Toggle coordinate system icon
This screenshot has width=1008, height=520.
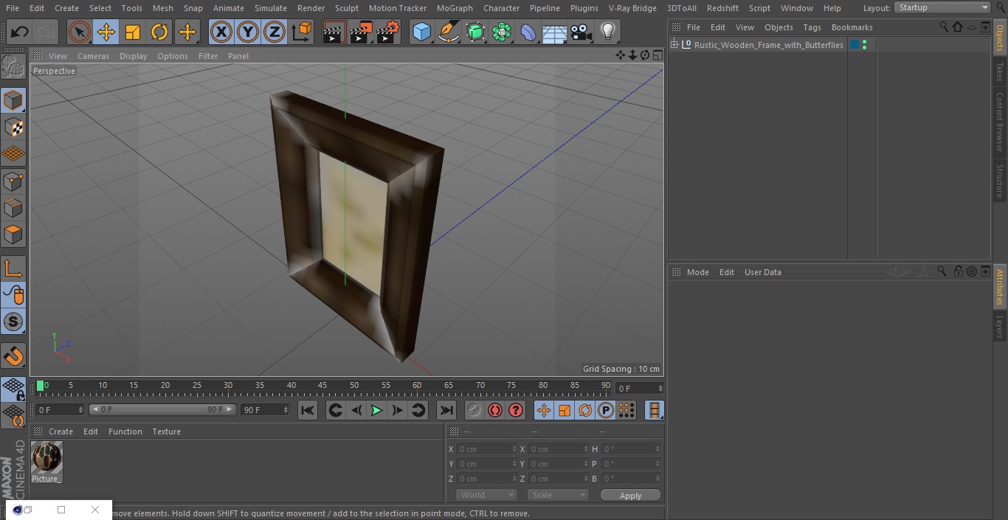tap(302, 32)
